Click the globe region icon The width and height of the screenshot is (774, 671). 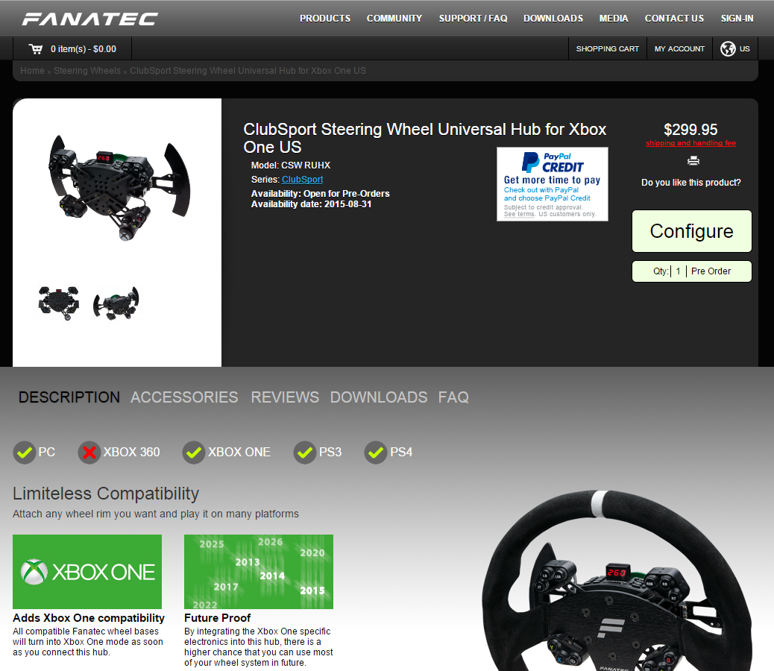pos(728,49)
